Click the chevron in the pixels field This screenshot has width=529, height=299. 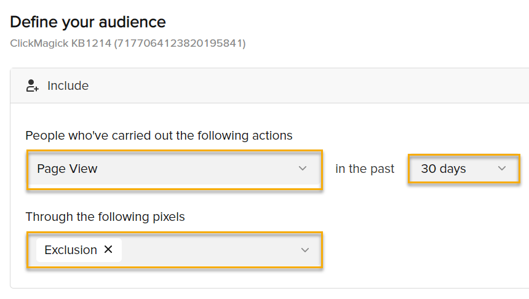[x=304, y=250]
